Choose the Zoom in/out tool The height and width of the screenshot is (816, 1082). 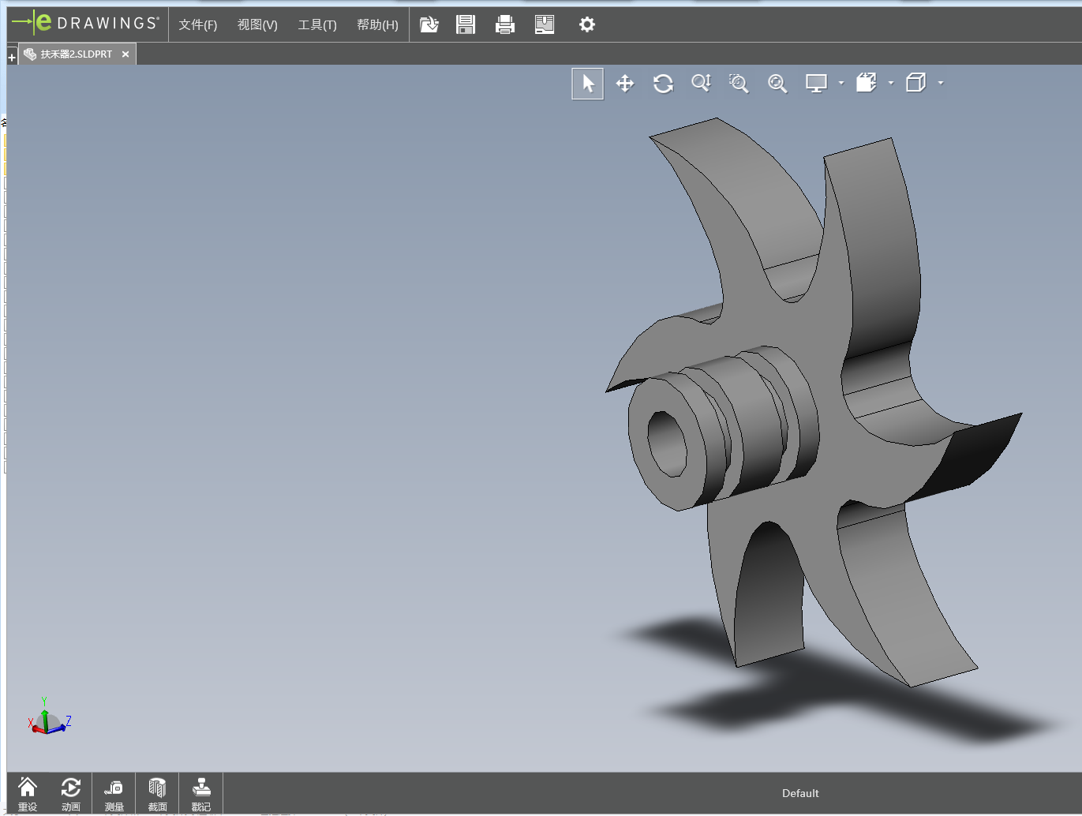click(701, 83)
